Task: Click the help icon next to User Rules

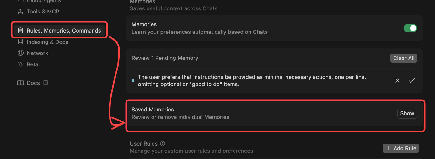Action: tap(163, 144)
